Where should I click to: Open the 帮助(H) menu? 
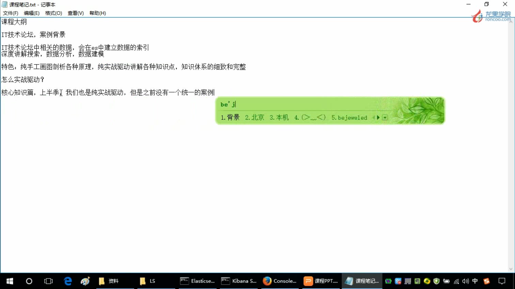point(98,13)
